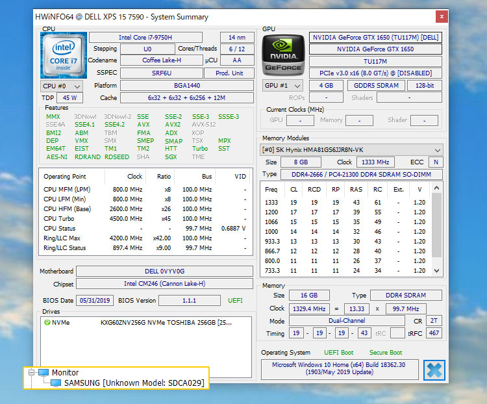Open the GPU #1 selector dropdown
487x404 pixels.
(282, 86)
